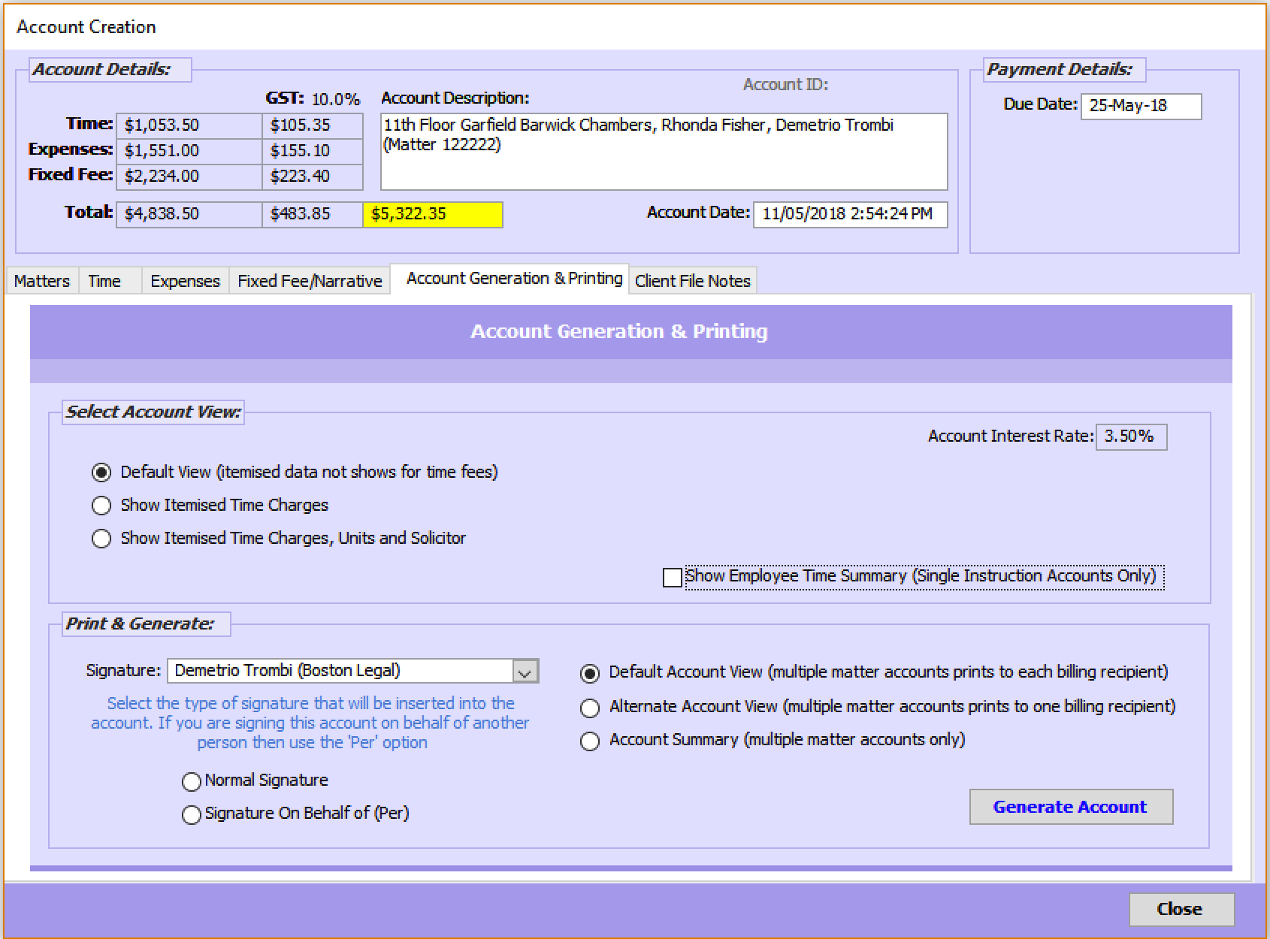This screenshot has width=1270, height=939.
Task: Click the Time GST value $105.35
Action: pos(313,125)
